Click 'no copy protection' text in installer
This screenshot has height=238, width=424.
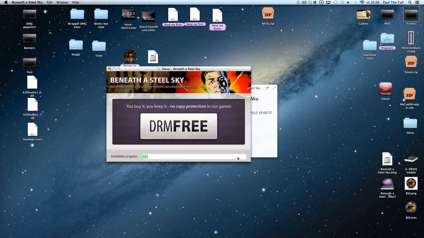click(x=187, y=106)
